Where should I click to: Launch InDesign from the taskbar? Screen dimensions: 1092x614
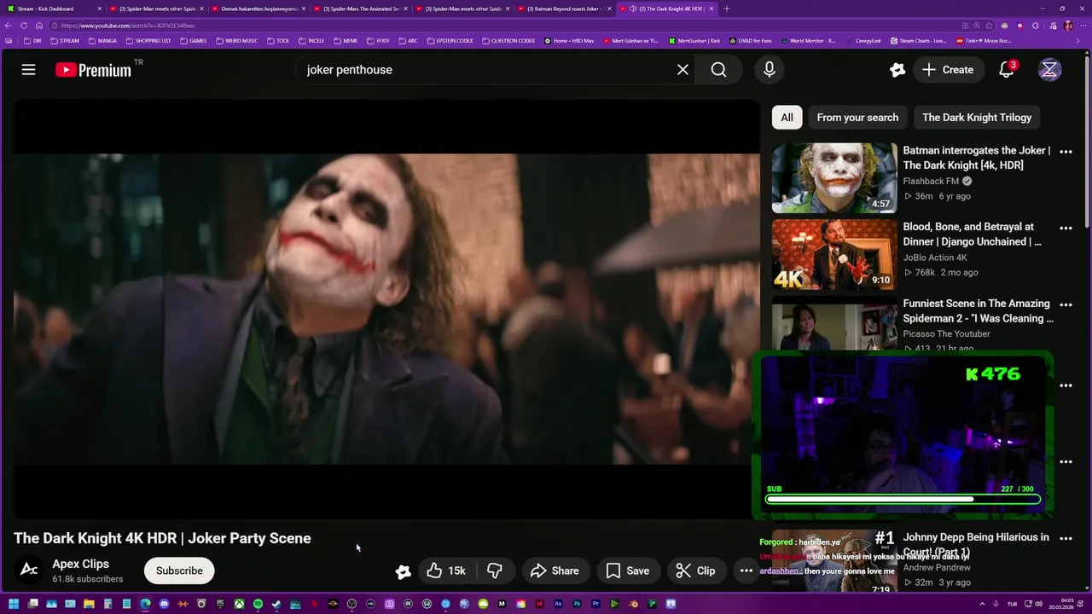point(539,604)
